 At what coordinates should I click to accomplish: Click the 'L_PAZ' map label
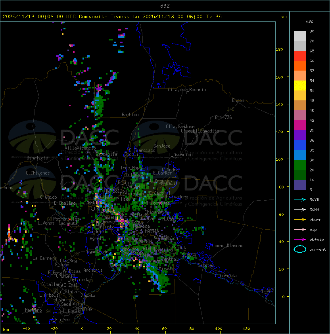point(268,292)
